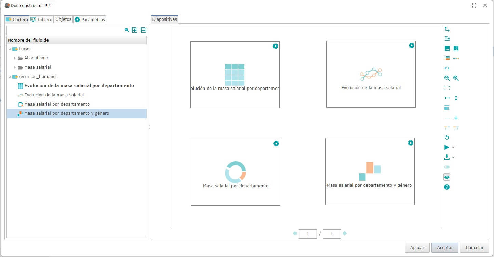Click the play preview triangle icon
Screen dimensions: 494x257
[446, 147]
